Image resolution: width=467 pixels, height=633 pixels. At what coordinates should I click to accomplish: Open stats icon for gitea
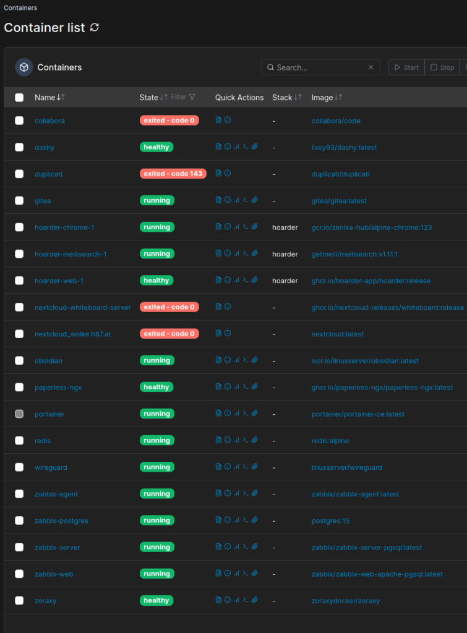[237, 200]
